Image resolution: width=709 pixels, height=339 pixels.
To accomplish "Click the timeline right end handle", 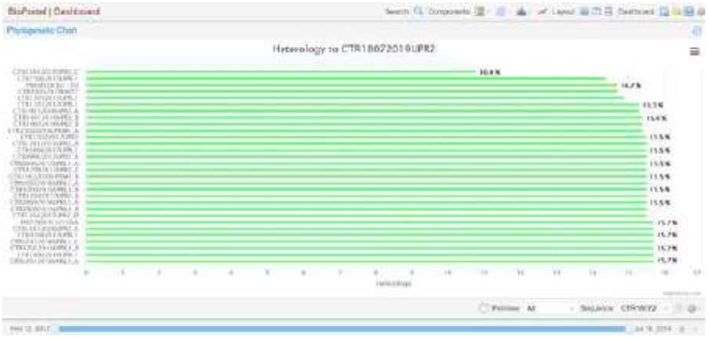I will coord(629,329).
